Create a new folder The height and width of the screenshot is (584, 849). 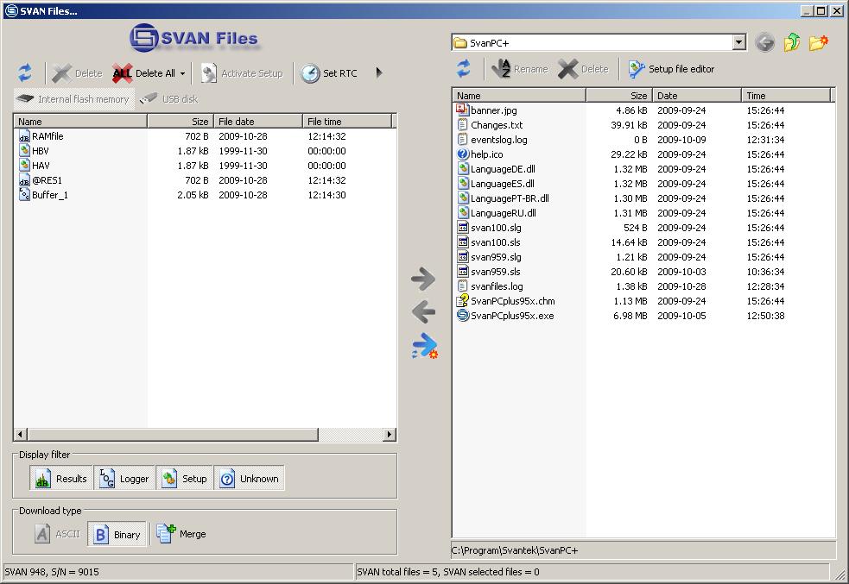pyautogui.click(x=819, y=42)
